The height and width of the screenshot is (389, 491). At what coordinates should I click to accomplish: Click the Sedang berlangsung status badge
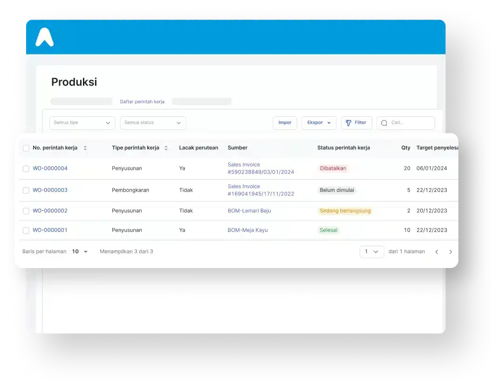pos(345,211)
